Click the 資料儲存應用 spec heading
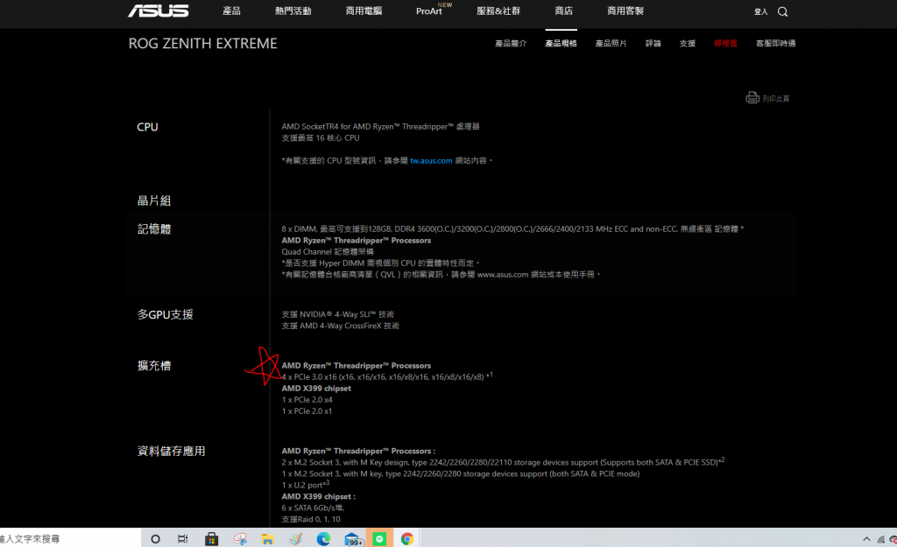This screenshot has width=897, height=547. [171, 451]
